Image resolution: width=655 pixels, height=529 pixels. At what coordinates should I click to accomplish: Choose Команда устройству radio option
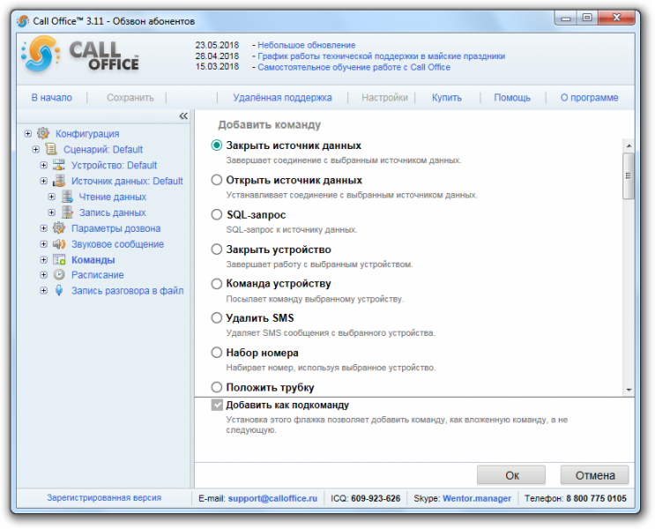216,284
